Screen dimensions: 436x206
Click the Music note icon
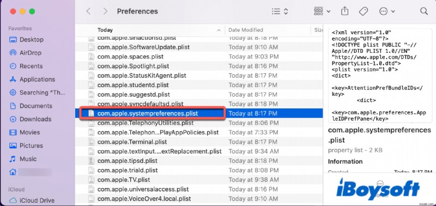(13, 159)
